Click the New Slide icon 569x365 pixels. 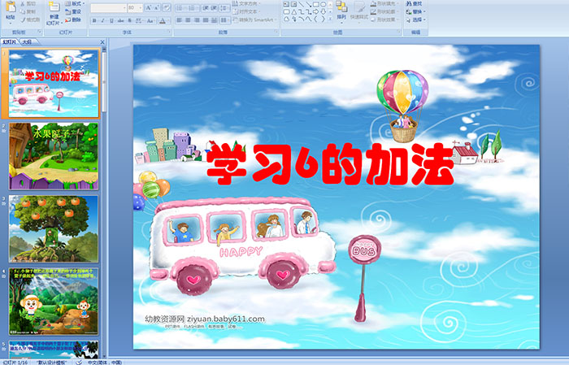tap(54, 7)
